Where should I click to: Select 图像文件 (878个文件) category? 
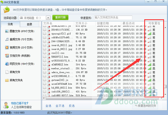[x=20, y=31]
